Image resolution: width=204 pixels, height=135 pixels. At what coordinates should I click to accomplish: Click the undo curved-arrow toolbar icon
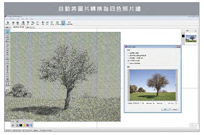(32, 23)
